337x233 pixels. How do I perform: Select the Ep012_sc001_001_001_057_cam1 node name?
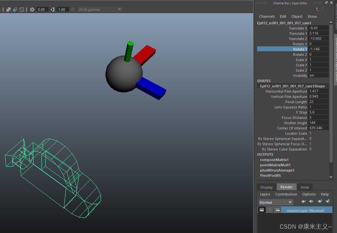tap(284, 23)
